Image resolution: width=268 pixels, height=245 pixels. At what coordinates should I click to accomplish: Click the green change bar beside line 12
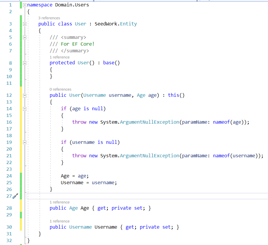tap(21, 95)
